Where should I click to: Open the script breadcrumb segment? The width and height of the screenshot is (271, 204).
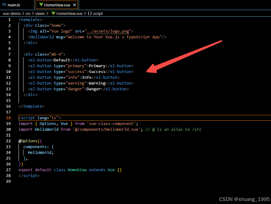98,13
